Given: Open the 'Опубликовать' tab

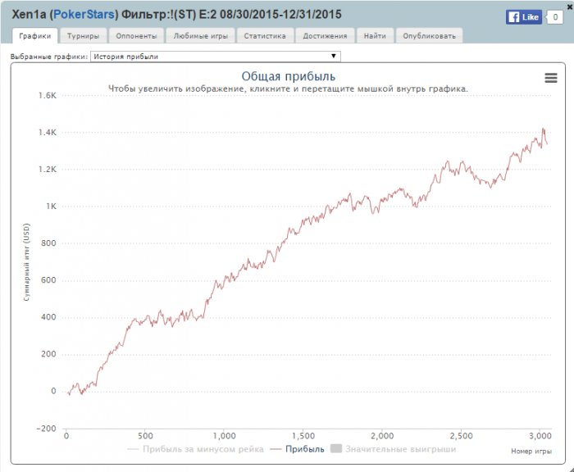Looking at the screenshot, I should pyautogui.click(x=429, y=36).
